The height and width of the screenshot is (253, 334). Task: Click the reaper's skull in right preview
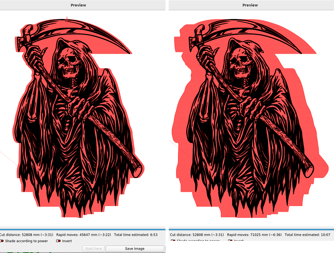pos(240,63)
